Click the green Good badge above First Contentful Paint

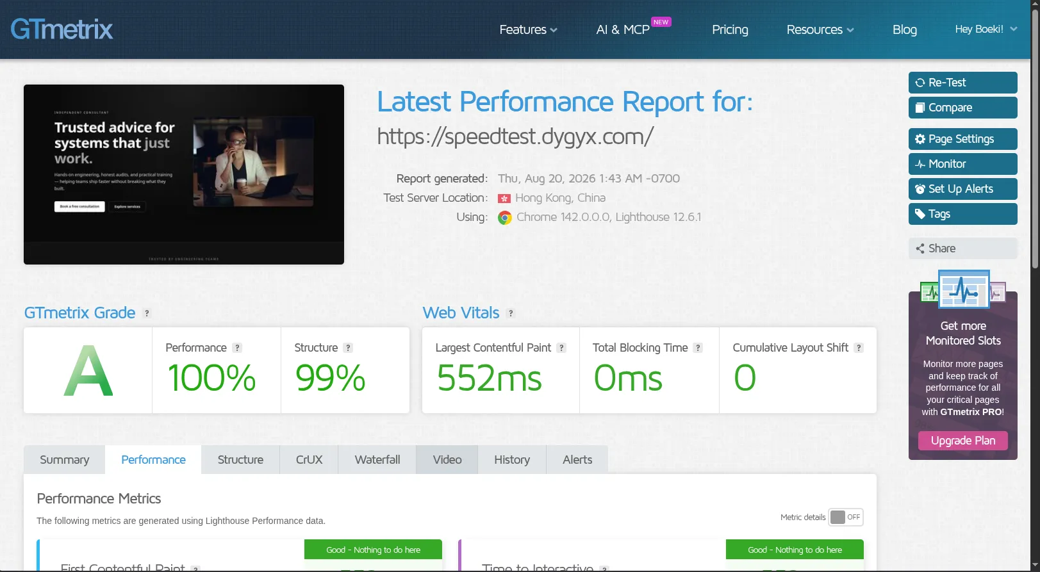373,550
